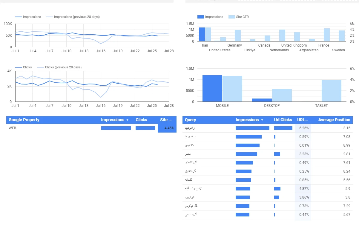The width and height of the screenshot is (359, 226).
Task: Click the Germany Site CTR bar
Action: [x=238, y=36]
